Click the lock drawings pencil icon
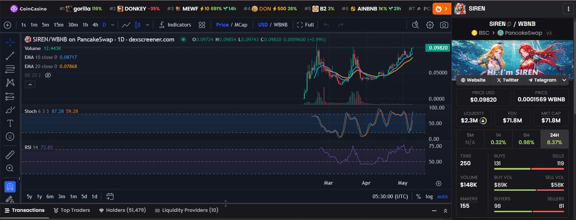 click(10, 199)
